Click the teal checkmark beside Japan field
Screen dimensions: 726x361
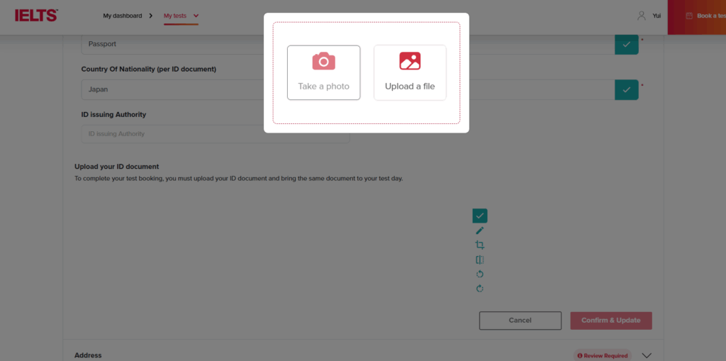pos(626,90)
